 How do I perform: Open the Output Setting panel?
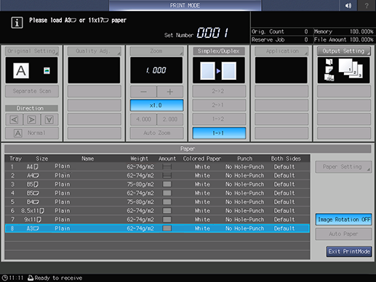coord(343,51)
